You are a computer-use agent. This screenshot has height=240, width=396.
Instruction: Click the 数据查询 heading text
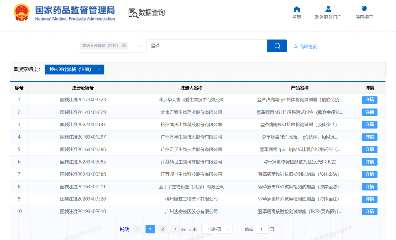tap(151, 12)
